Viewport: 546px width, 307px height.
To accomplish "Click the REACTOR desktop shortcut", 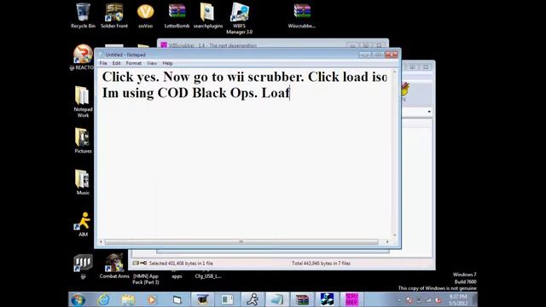I will pos(83,57).
